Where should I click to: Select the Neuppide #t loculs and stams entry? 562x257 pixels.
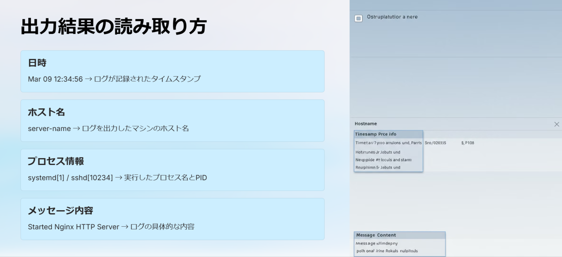point(383,160)
